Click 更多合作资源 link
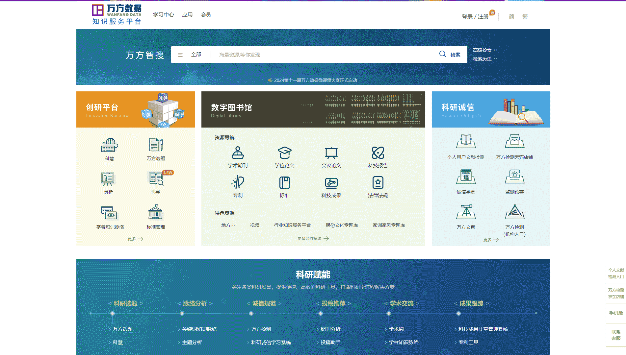Image resolution: width=626 pixels, height=355 pixels. [x=313, y=239]
